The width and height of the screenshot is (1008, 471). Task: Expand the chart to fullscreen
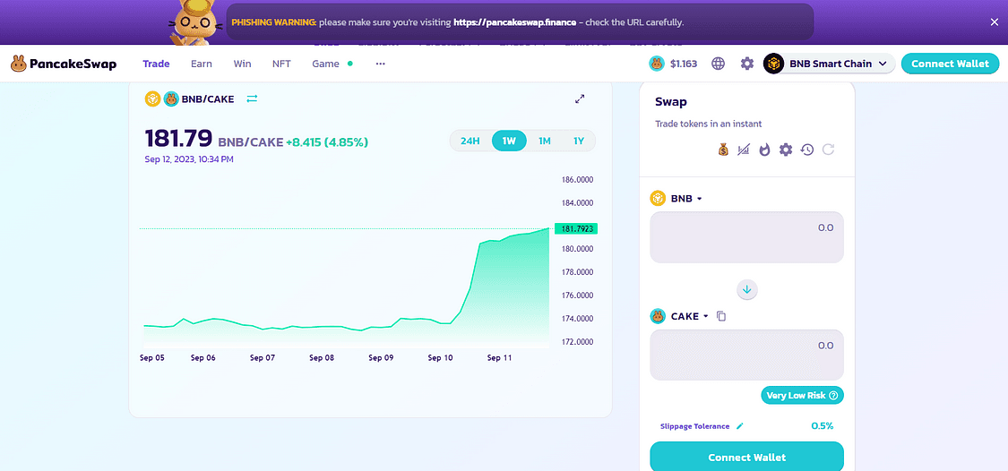[580, 99]
